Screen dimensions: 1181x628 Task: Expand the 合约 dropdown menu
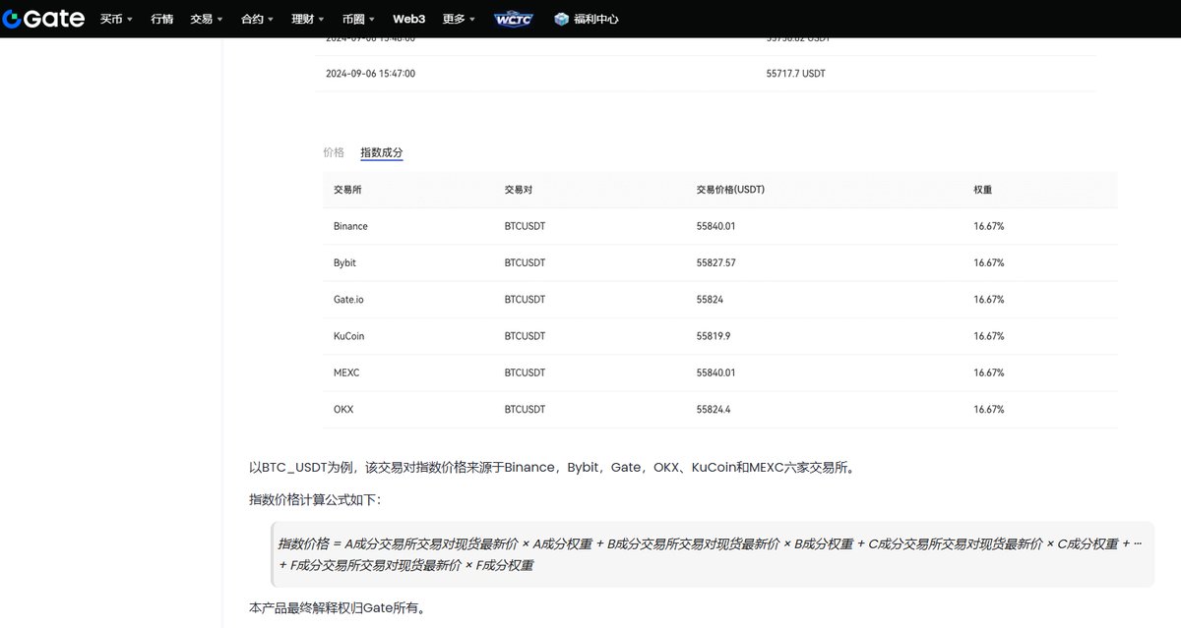(x=258, y=19)
